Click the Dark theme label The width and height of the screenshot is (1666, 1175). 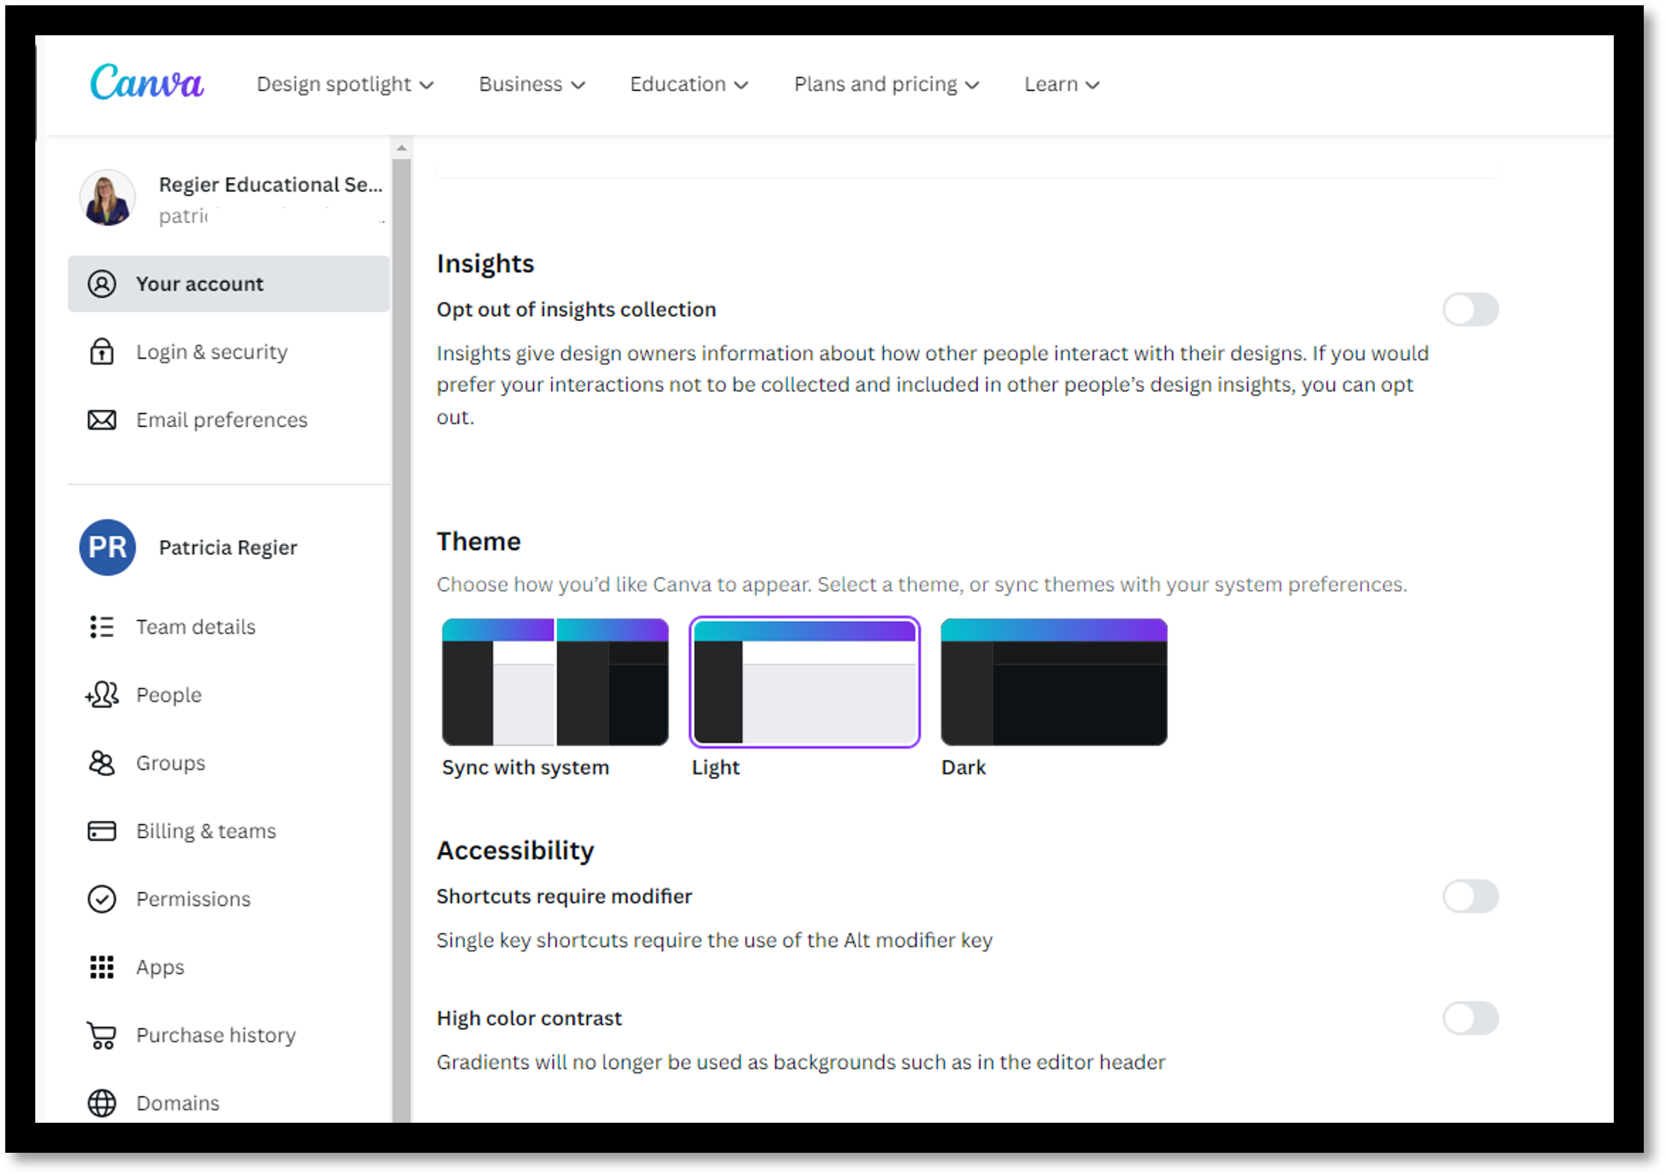964,768
